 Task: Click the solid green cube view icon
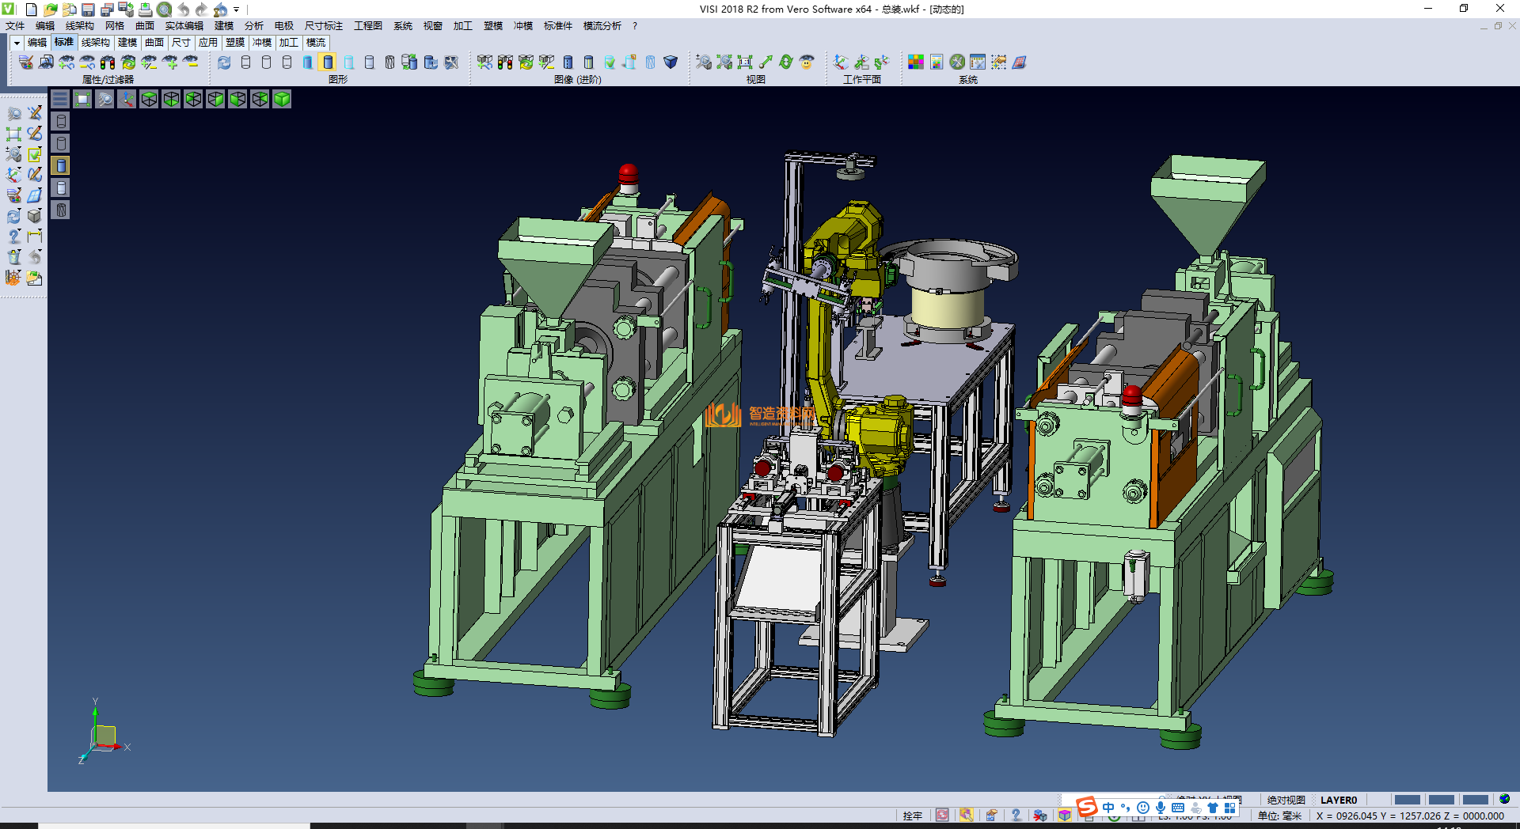(x=282, y=99)
